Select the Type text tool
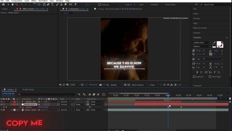Screen dimensions: 232x131 (52, 4)
